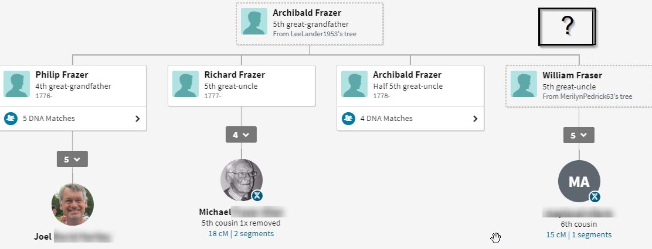Click DNA matches icon under Philip Frazer
The height and width of the screenshot is (249, 652).
click(x=10, y=118)
